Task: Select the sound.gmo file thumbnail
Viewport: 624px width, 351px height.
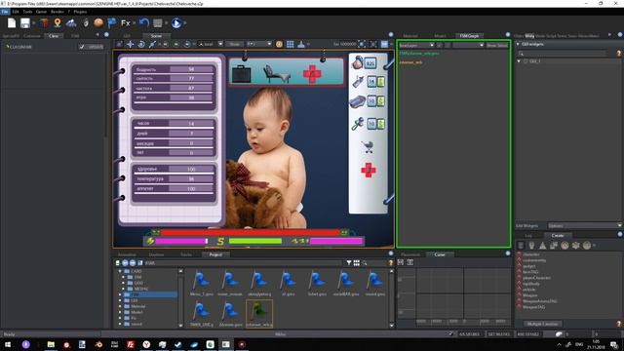Action: point(374,284)
